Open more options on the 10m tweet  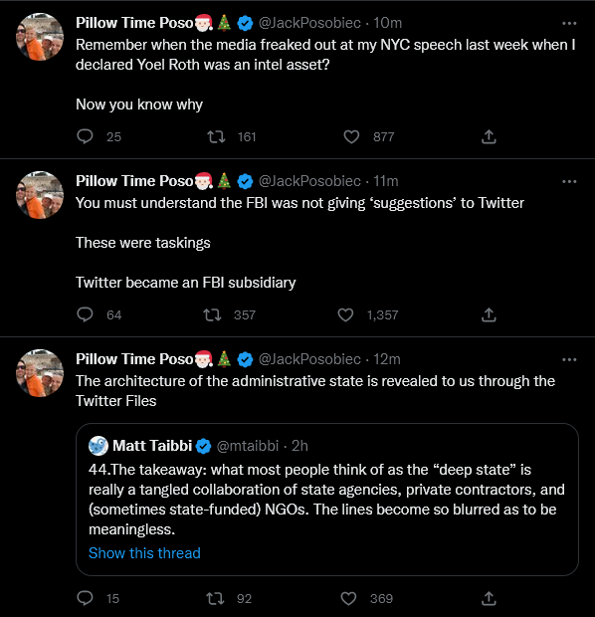click(569, 24)
